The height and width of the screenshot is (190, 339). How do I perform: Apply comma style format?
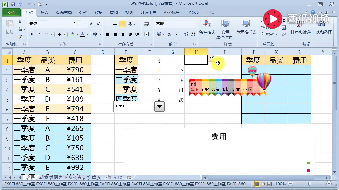176,34
